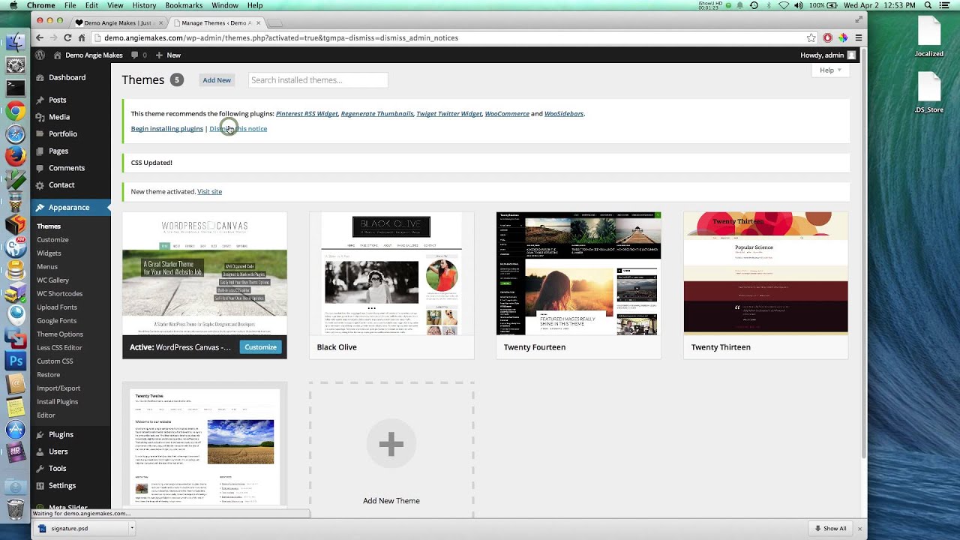Screen dimensions: 960x540
Task: Click the browser address bar
Action: pos(453,37)
